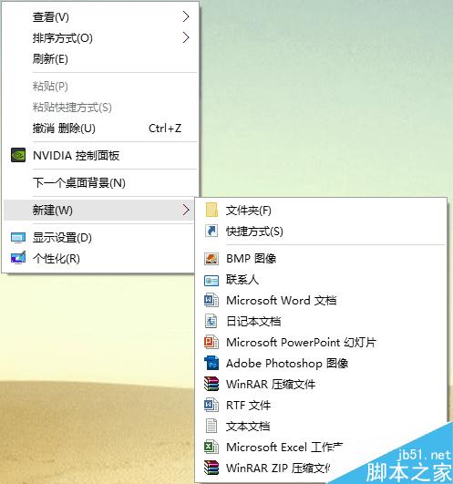Image resolution: width=453 pixels, height=484 pixels.
Task: Click the journal document icon by 日记本文档
Action: [x=211, y=321]
